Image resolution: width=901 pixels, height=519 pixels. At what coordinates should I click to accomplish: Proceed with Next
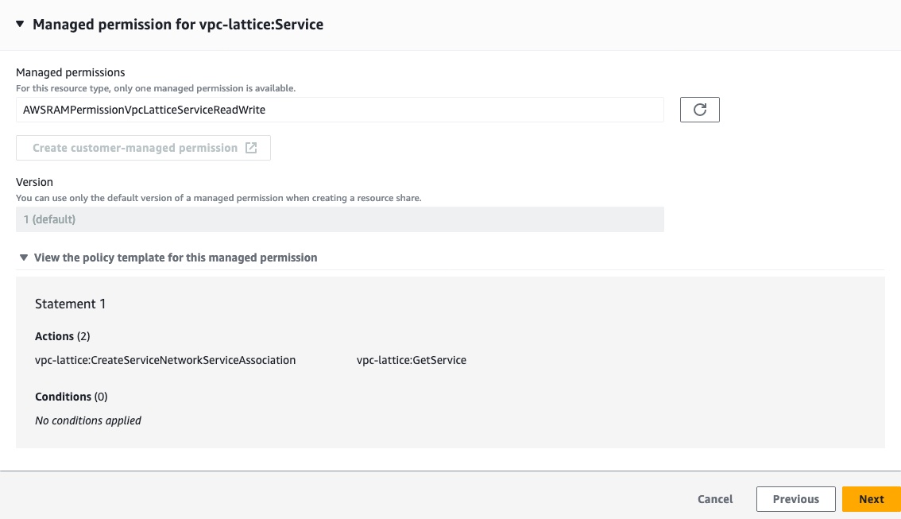tap(872, 499)
